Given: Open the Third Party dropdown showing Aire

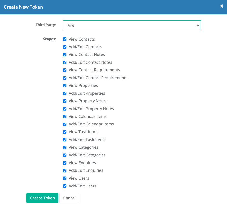Looking at the screenshot, I should (132, 25).
